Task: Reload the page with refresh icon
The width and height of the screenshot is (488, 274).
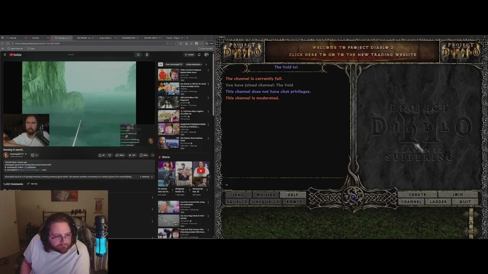Action: tap(8, 43)
